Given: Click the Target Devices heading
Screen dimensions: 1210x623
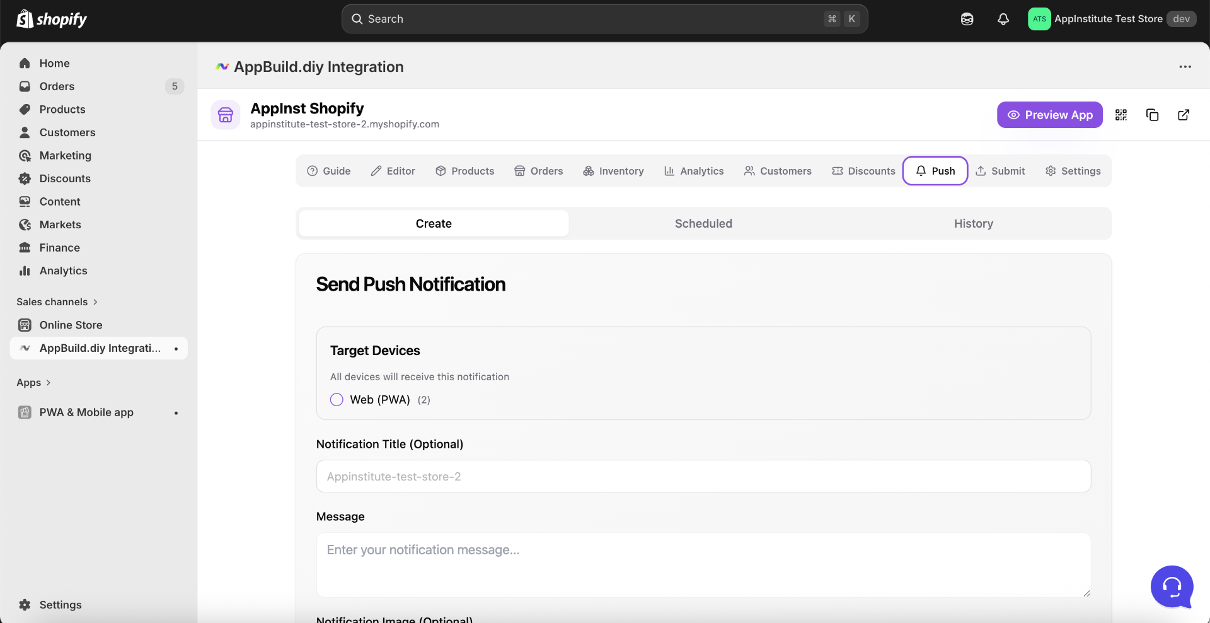Looking at the screenshot, I should pyautogui.click(x=375, y=351).
